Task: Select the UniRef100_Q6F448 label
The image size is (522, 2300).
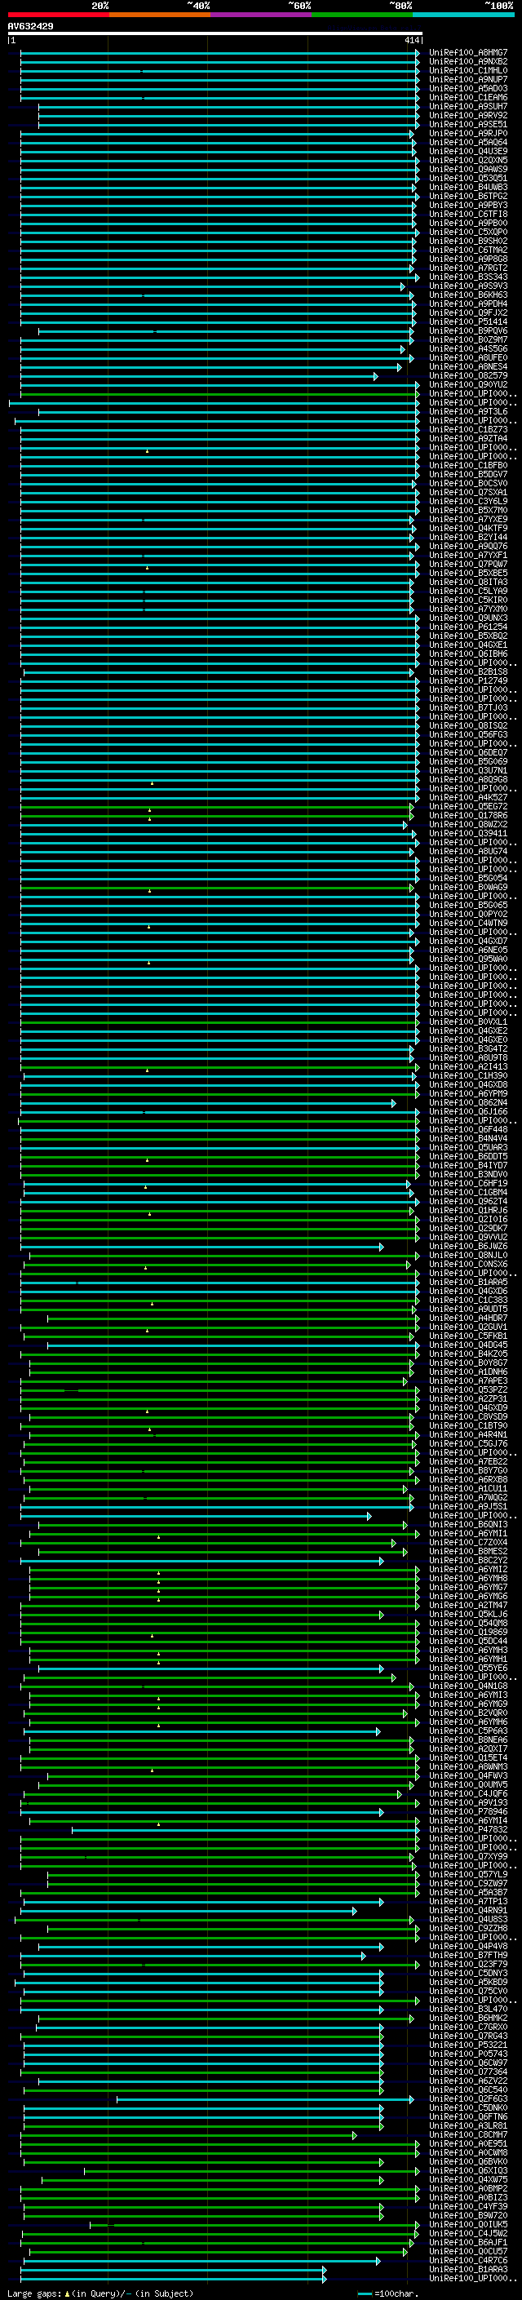Action: 468,1129
